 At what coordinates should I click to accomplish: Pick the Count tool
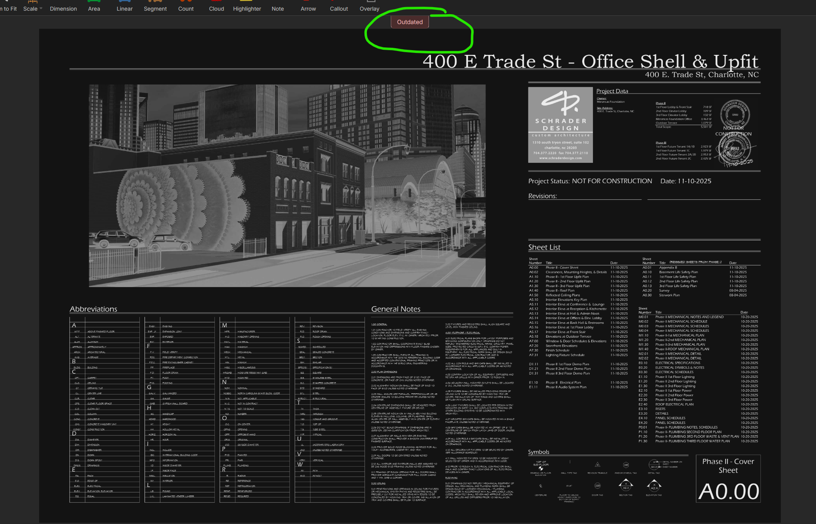(186, 8)
